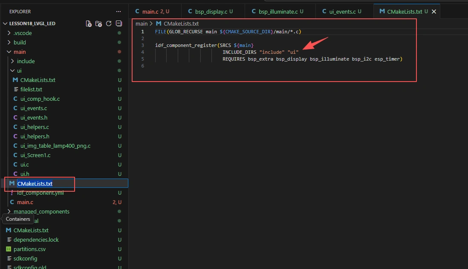The width and height of the screenshot is (468, 269).
Task: Switch to the main.c editor tab
Action: (x=150, y=12)
